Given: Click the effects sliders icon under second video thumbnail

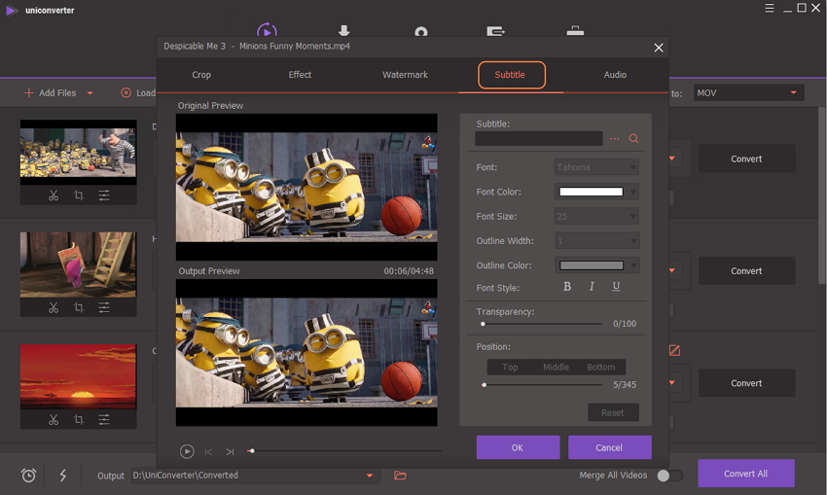Looking at the screenshot, I should pos(104,307).
